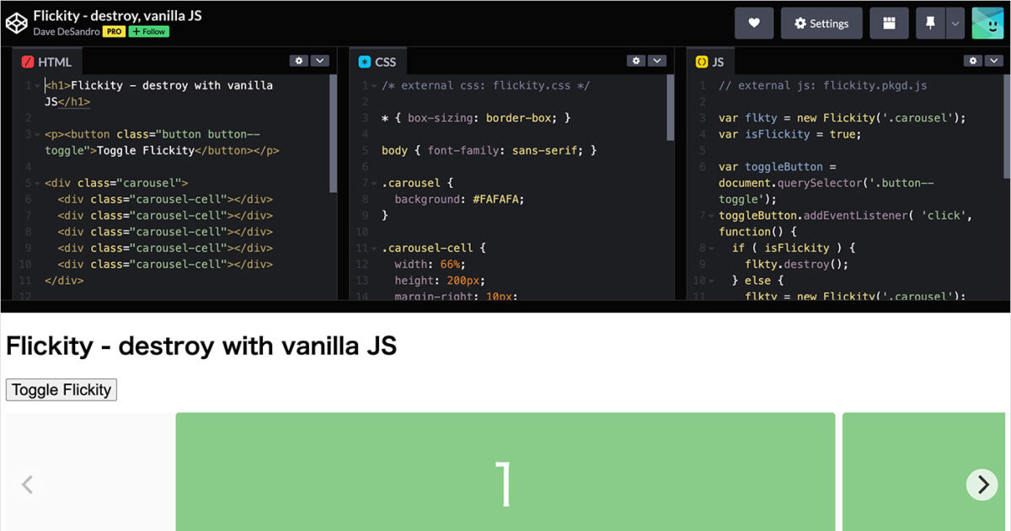Viewport: 1011px width, 531px height.
Task: Open the HTML editor settings gear
Action: pos(299,61)
